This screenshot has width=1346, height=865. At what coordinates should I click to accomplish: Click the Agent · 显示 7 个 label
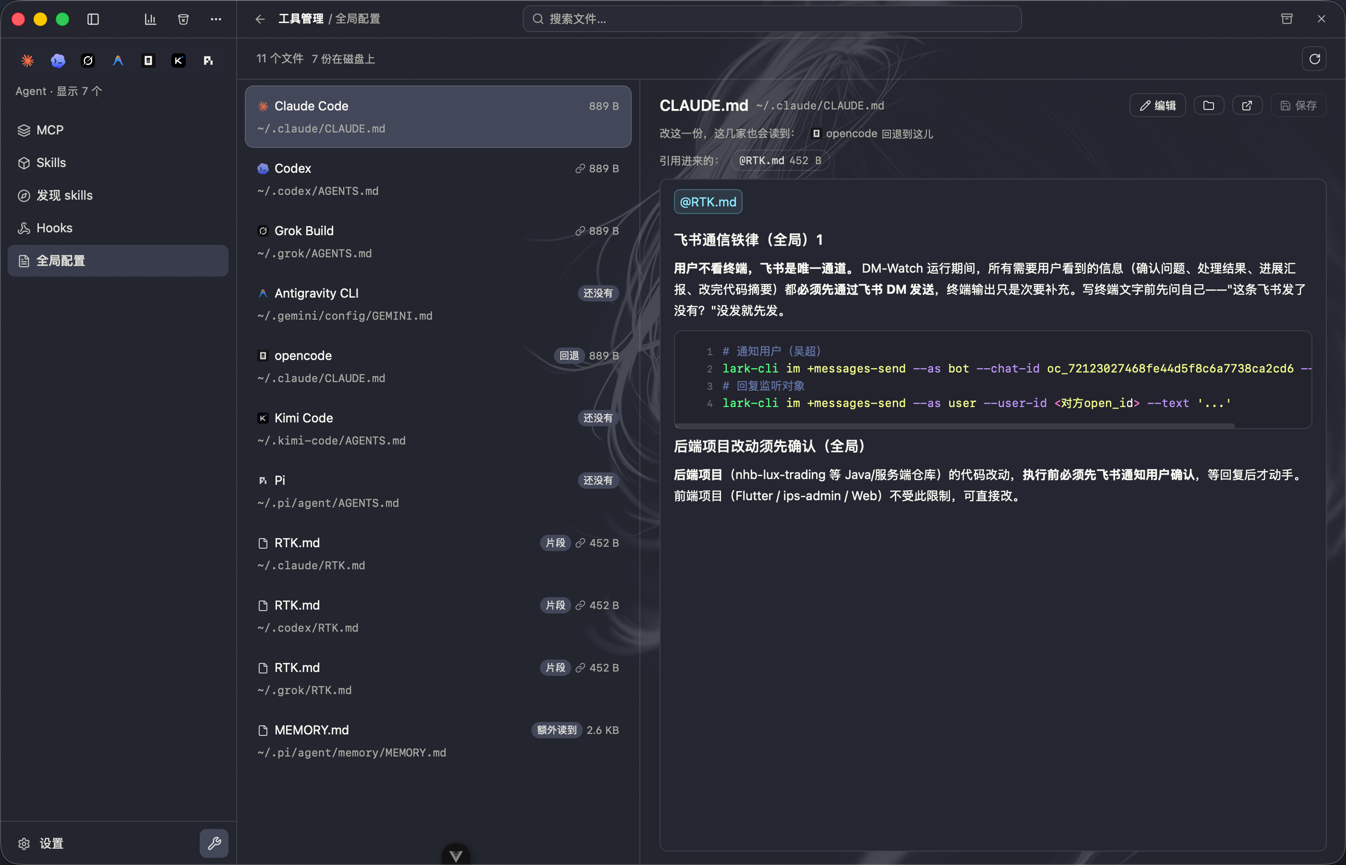click(x=59, y=91)
